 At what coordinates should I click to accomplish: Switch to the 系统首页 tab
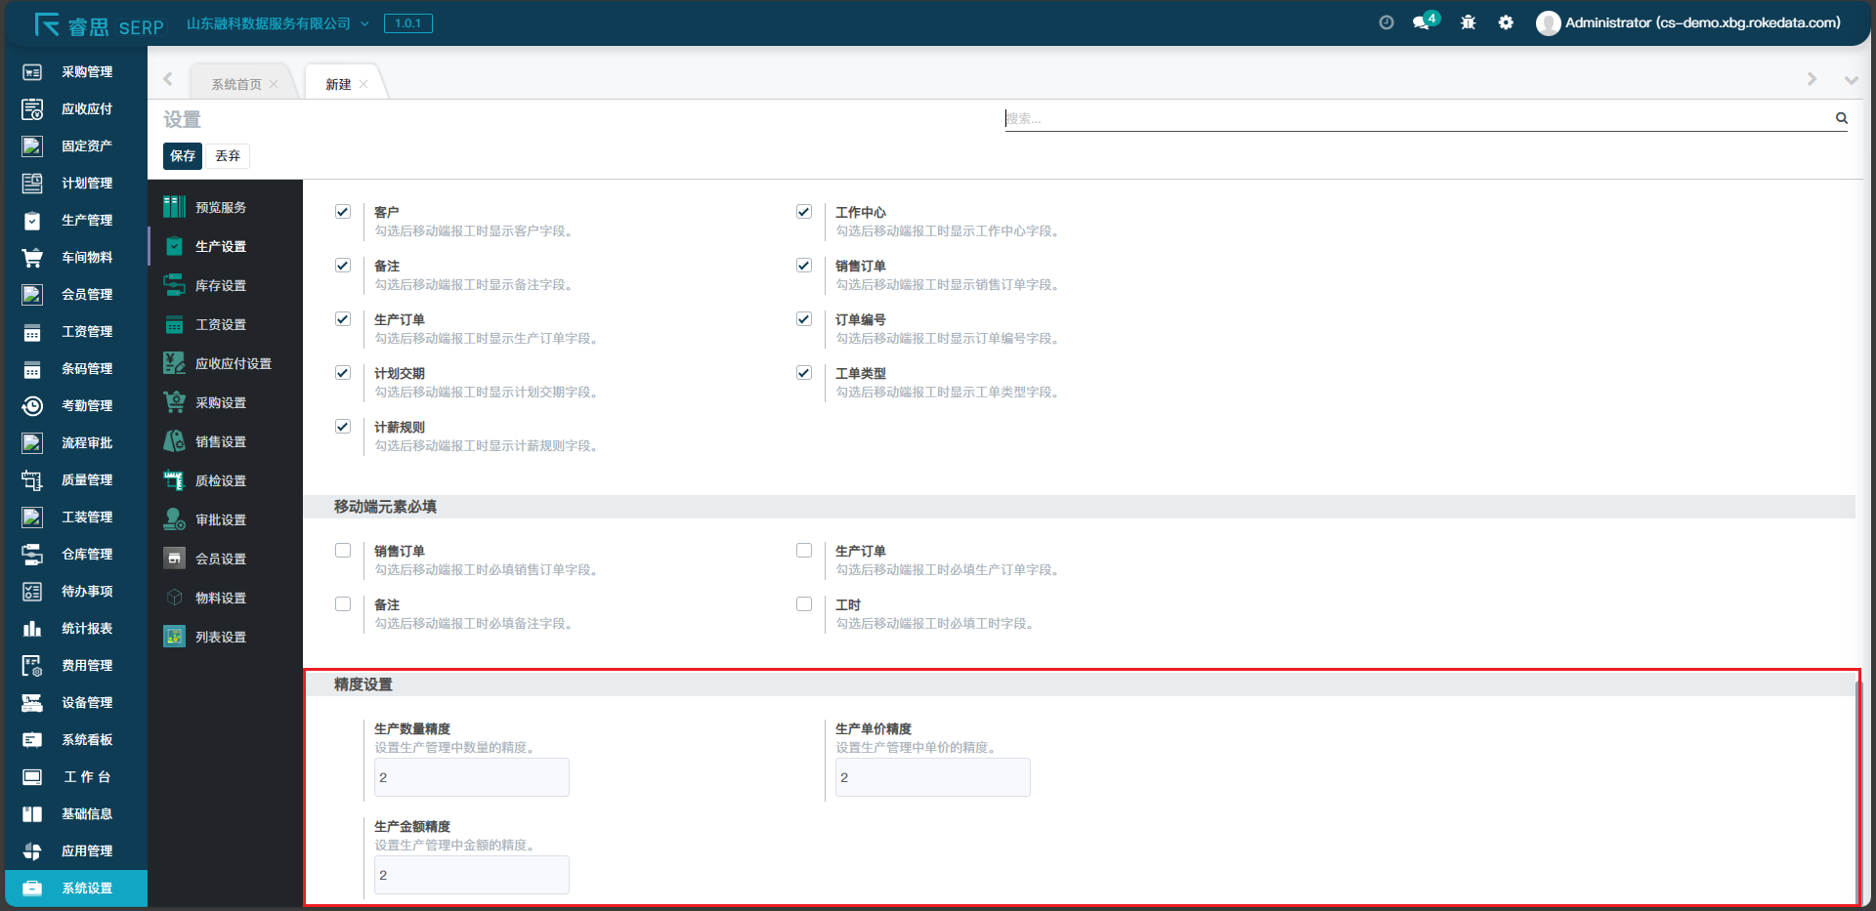coord(236,84)
